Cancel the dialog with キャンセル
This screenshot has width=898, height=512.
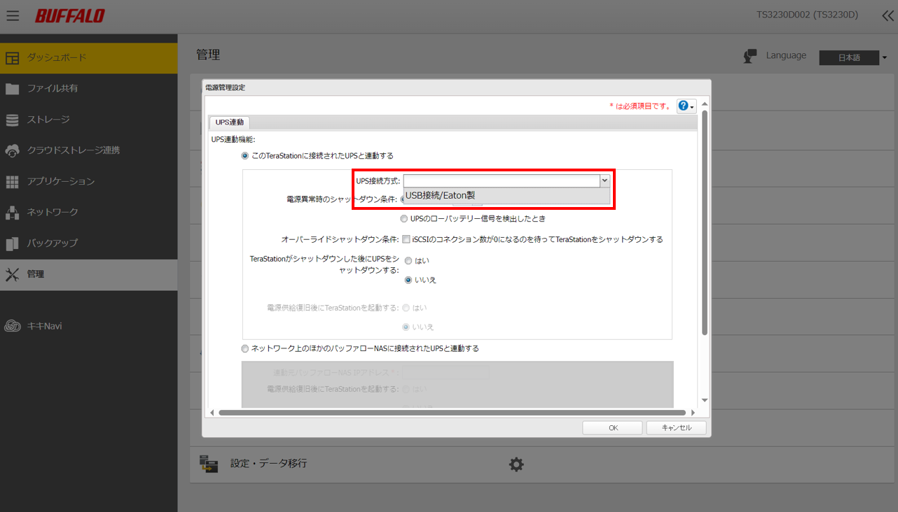click(675, 427)
